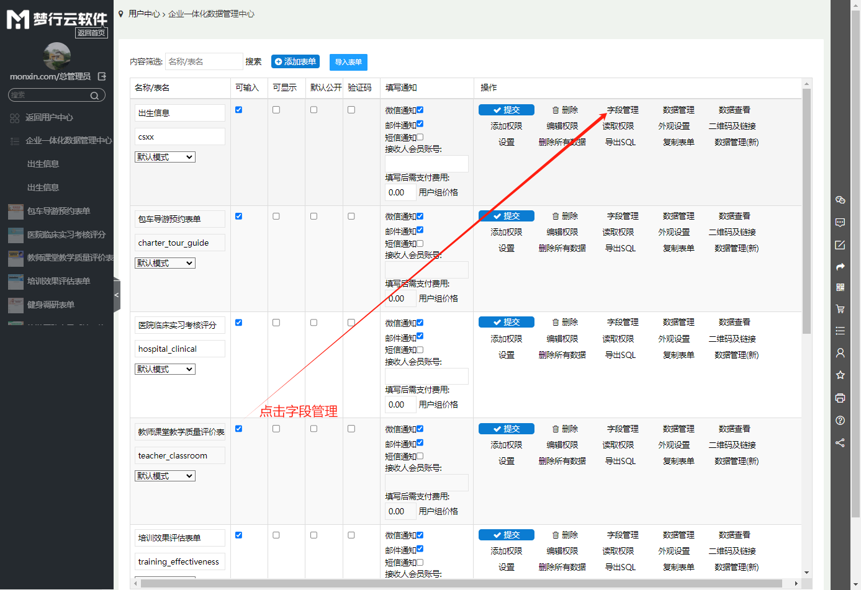Select 企业一体化数据管理中心 in sidebar menu

68,141
